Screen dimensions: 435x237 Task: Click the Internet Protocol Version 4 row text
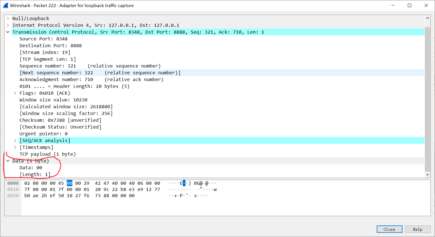(x=96, y=25)
